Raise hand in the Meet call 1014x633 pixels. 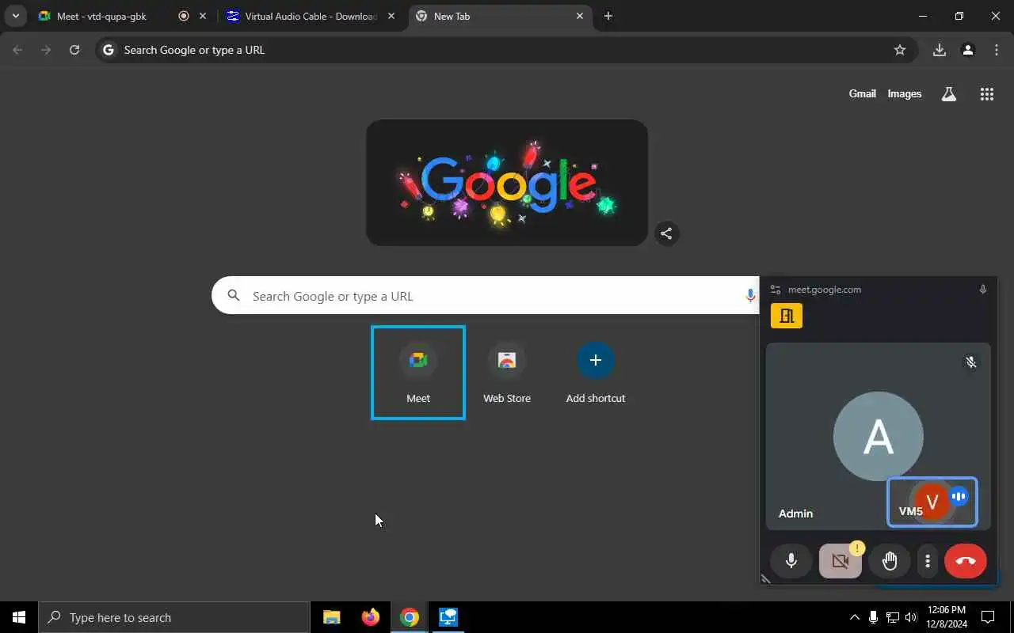pyautogui.click(x=890, y=561)
